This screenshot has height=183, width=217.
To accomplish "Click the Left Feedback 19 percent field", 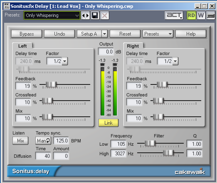I will (x=23, y=86).
